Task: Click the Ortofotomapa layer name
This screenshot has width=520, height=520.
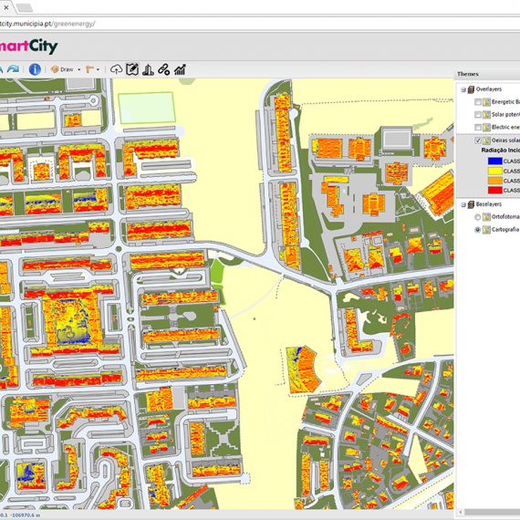Action: tap(505, 217)
